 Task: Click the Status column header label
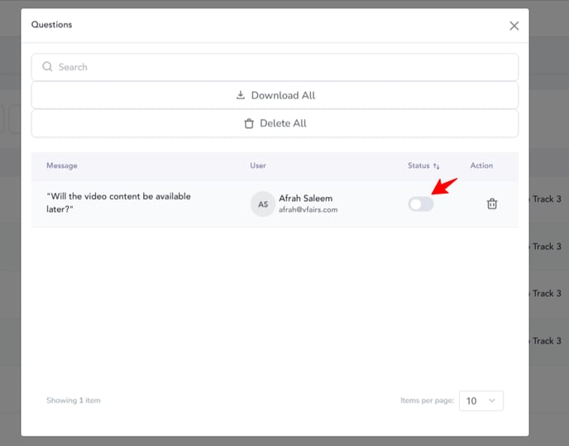point(418,165)
